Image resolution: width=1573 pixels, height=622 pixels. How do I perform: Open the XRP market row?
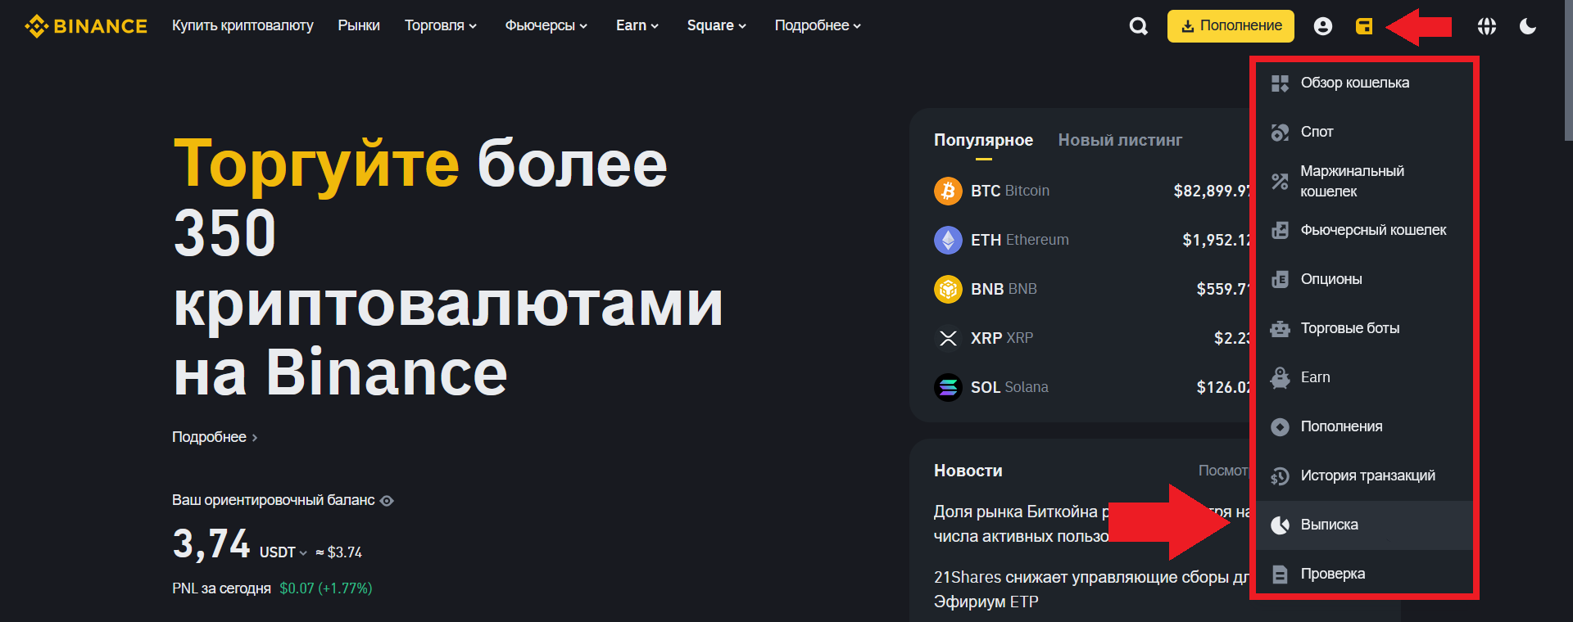pyautogui.click(x=1091, y=338)
